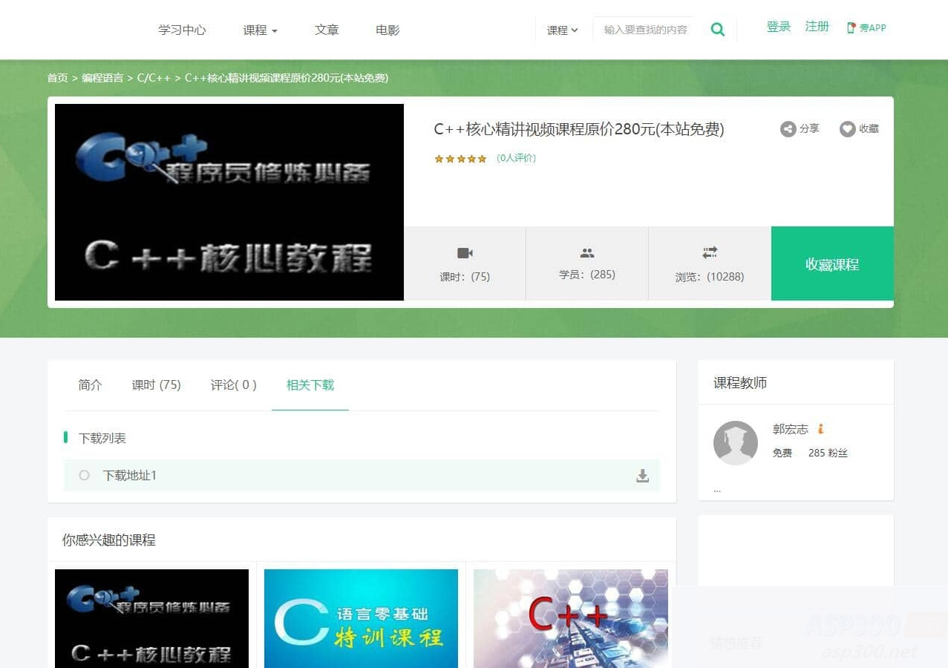Open the 电影 menu item
The height and width of the screenshot is (668, 948).
click(387, 30)
